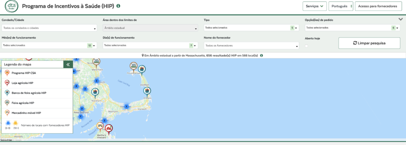
Task: Click the Mashpee map label
Action: click(113, 111)
